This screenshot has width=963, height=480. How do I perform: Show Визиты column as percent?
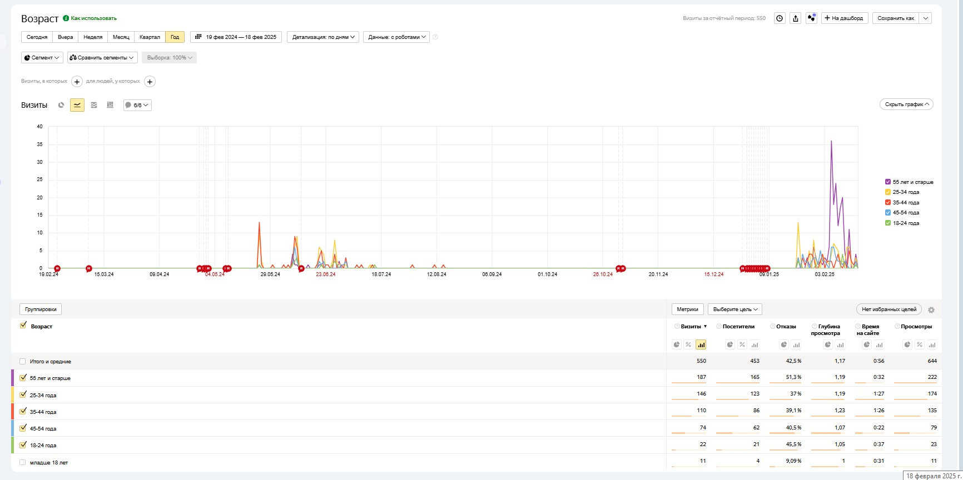click(688, 345)
